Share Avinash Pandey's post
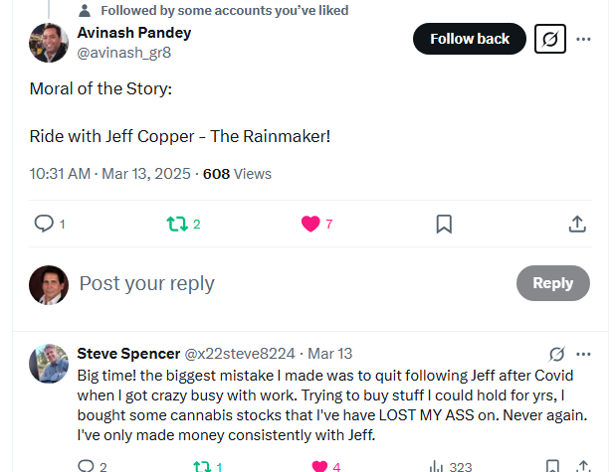Image resolution: width=616 pixels, height=472 pixels. click(x=577, y=224)
